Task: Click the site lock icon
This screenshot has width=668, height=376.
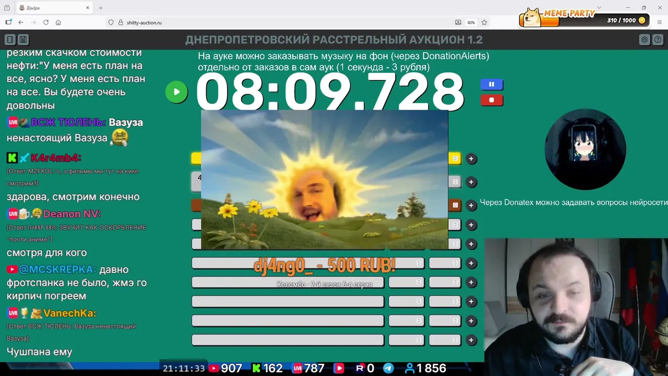Action: click(121, 22)
